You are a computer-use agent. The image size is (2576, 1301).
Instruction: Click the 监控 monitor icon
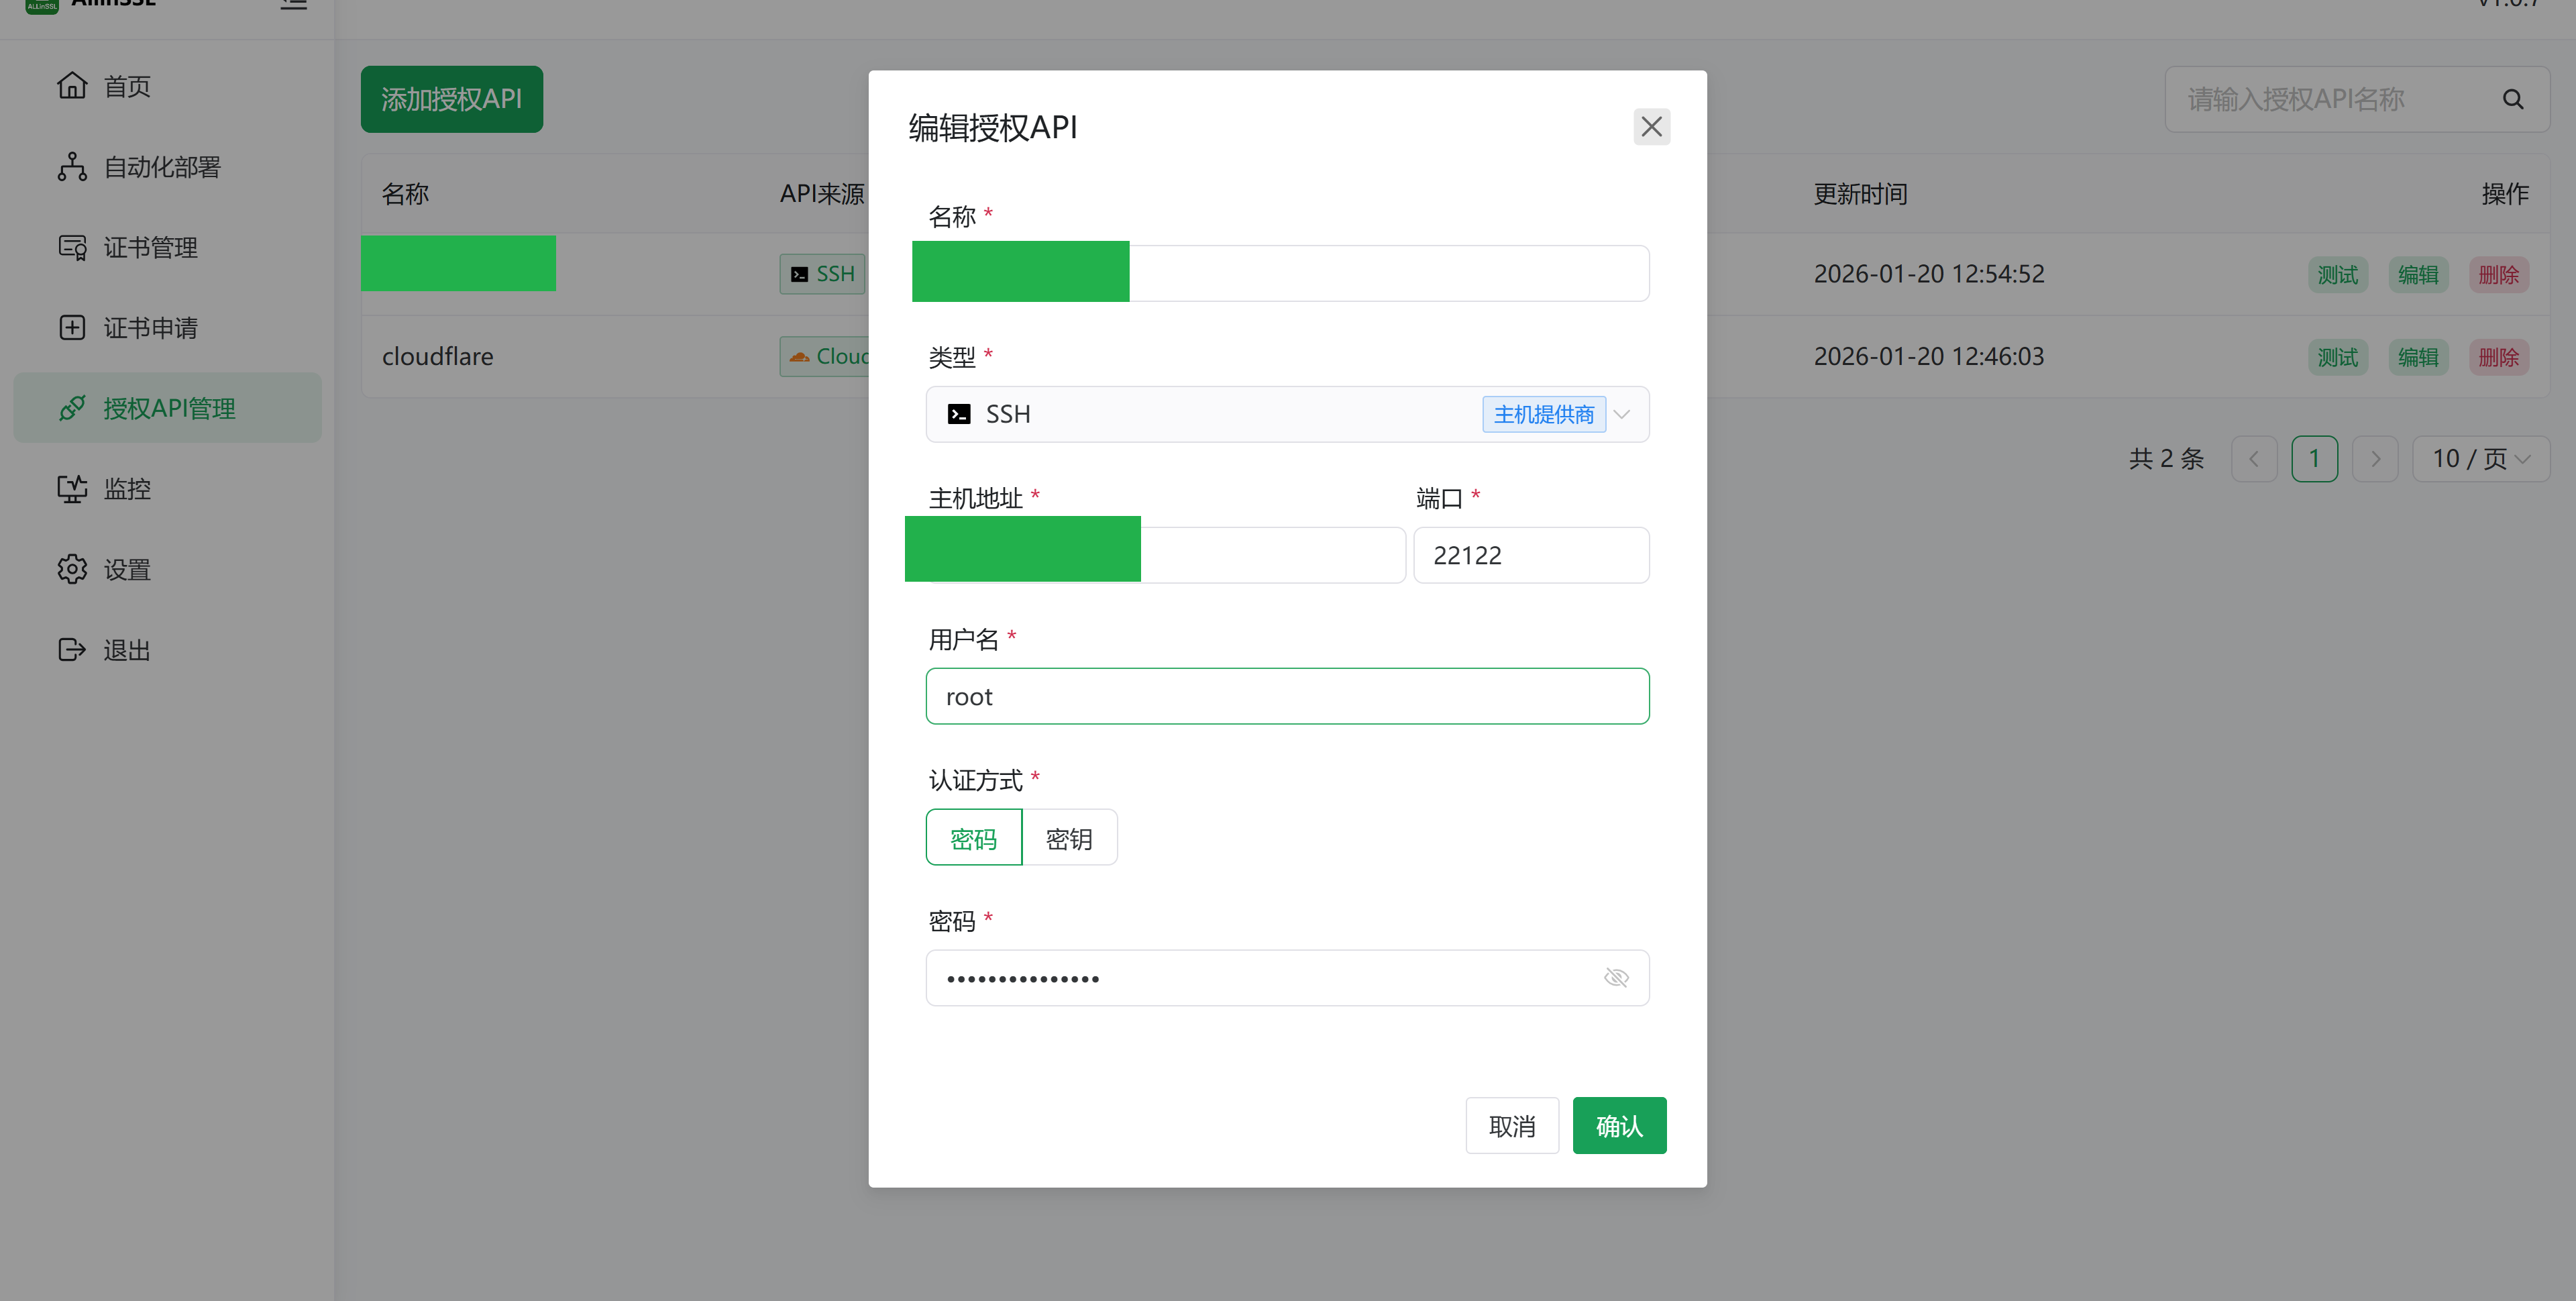coord(72,489)
